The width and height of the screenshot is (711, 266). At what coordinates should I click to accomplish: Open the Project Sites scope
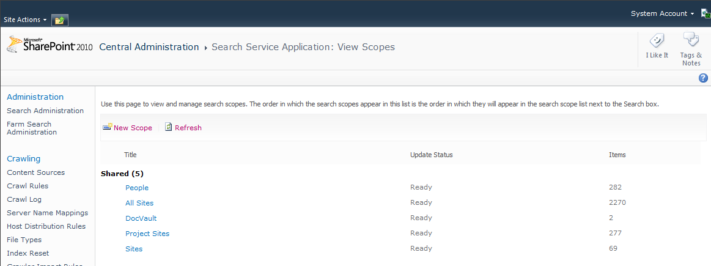tap(147, 234)
